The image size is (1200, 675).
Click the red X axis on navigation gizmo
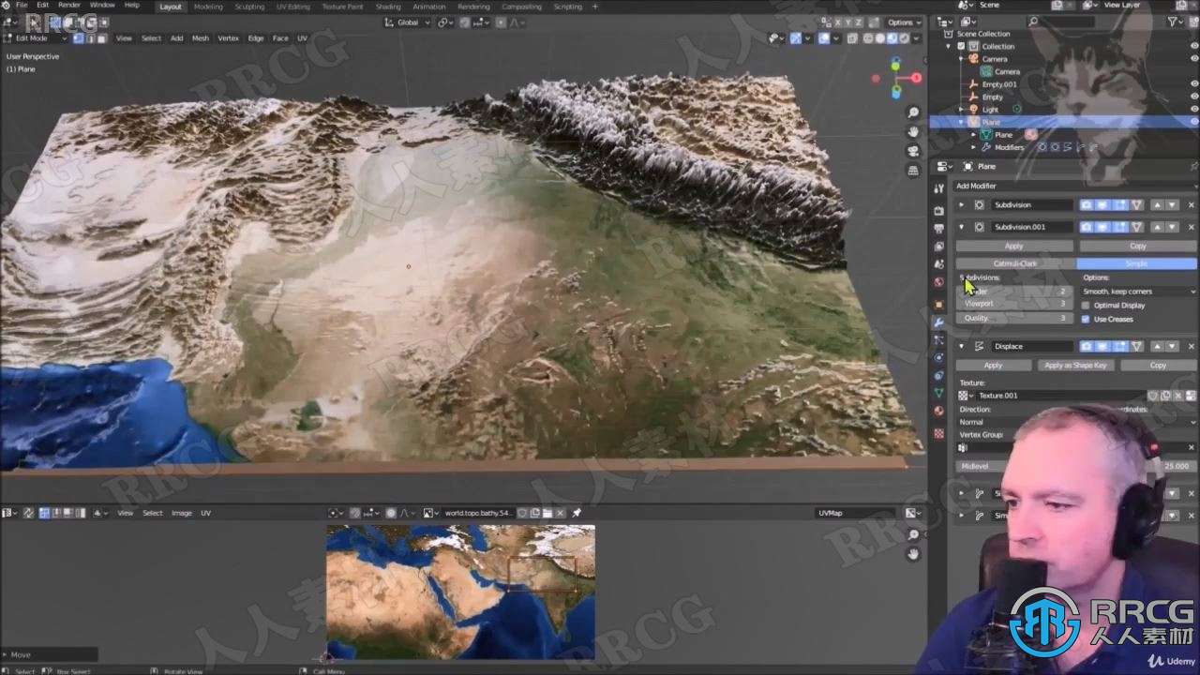(915, 79)
